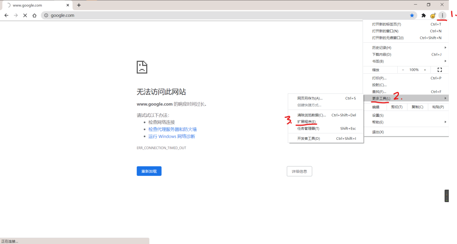Open 运行 Windows 网络诊断 link

[x=172, y=136]
